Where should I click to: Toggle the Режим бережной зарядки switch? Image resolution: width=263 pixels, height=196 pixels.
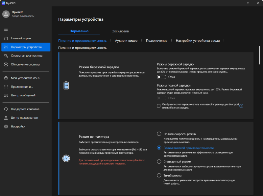(x=161, y=77)
